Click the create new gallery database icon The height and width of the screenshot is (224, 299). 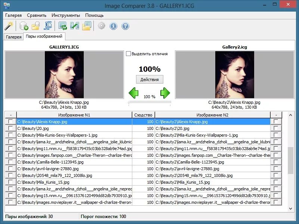[x=24, y=26]
